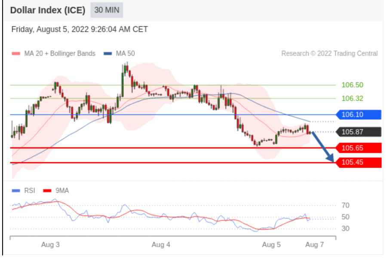
Task: Click the red 9MA legend swatch
Action: [x=47, y=191]
